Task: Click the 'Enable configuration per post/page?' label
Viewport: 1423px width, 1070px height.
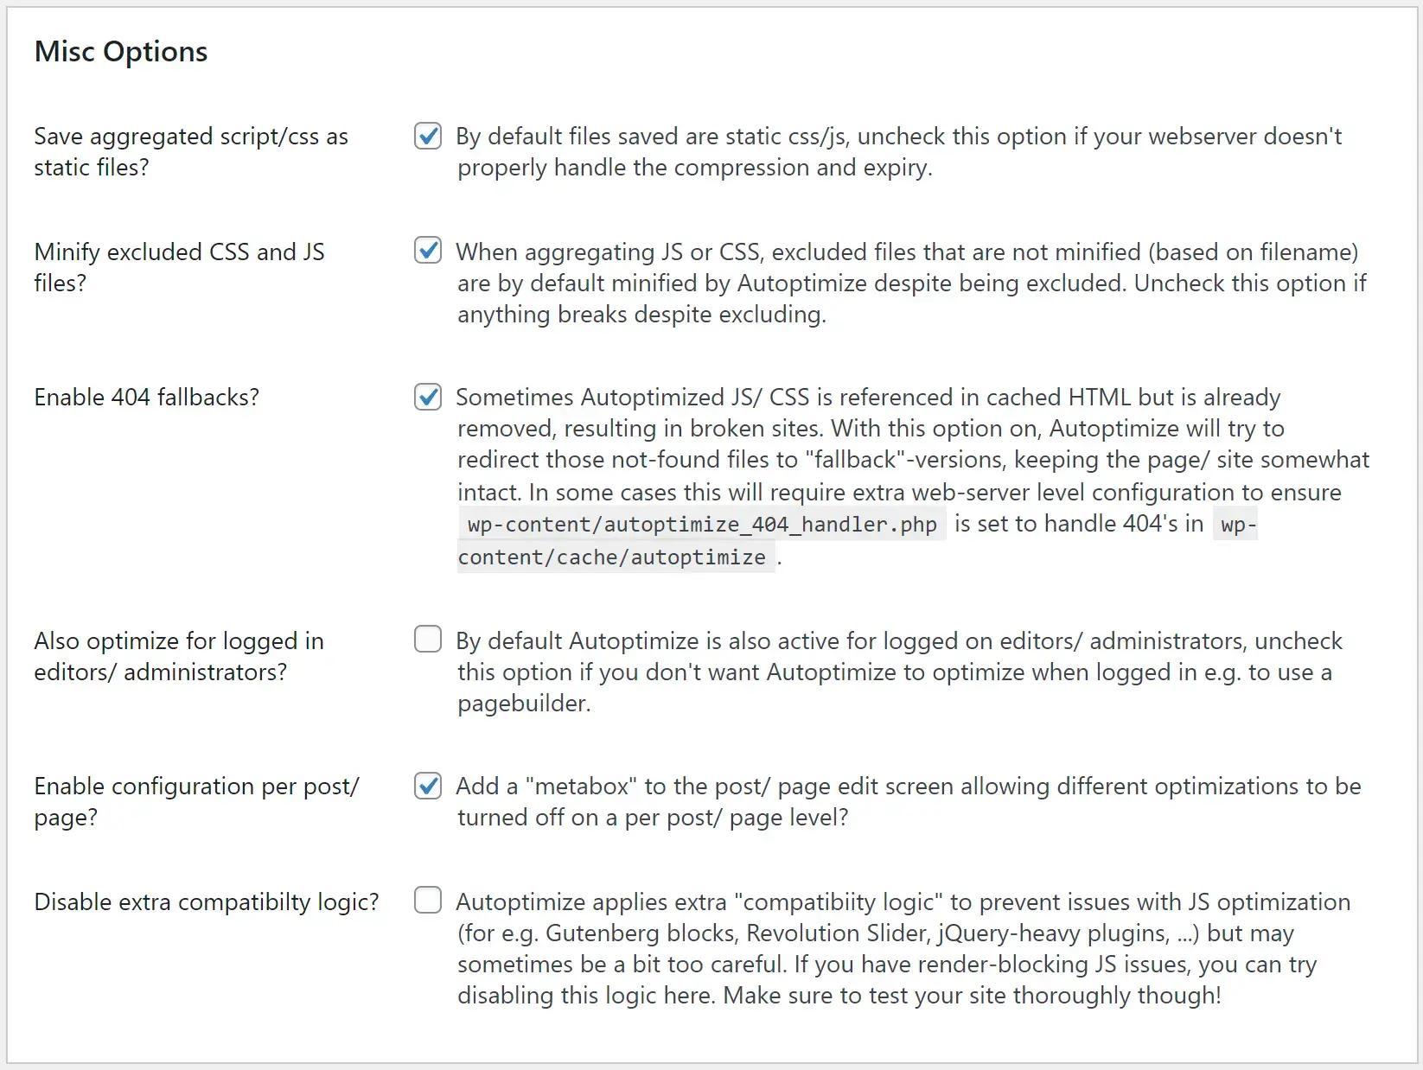Action: (x=196, y=801)
